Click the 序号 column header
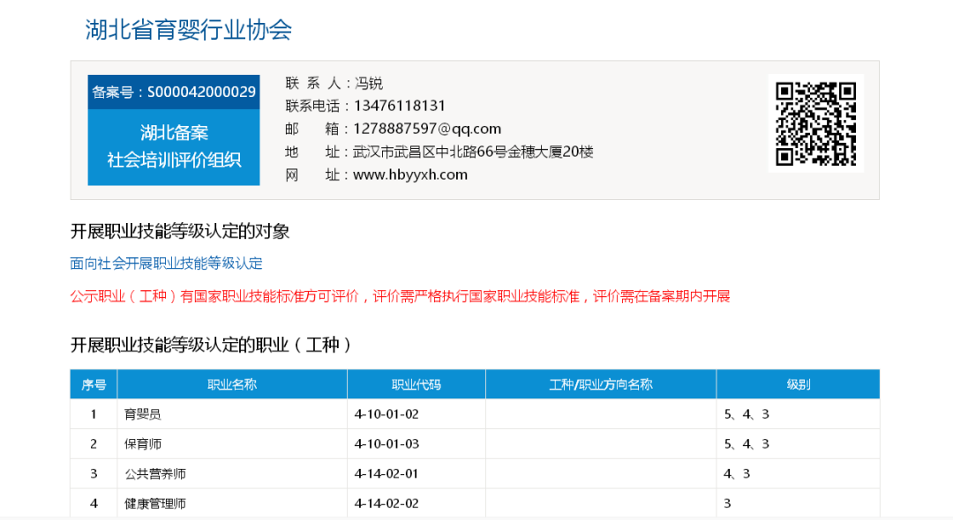The width and height of the screenshot is (953, 520). 94,384
